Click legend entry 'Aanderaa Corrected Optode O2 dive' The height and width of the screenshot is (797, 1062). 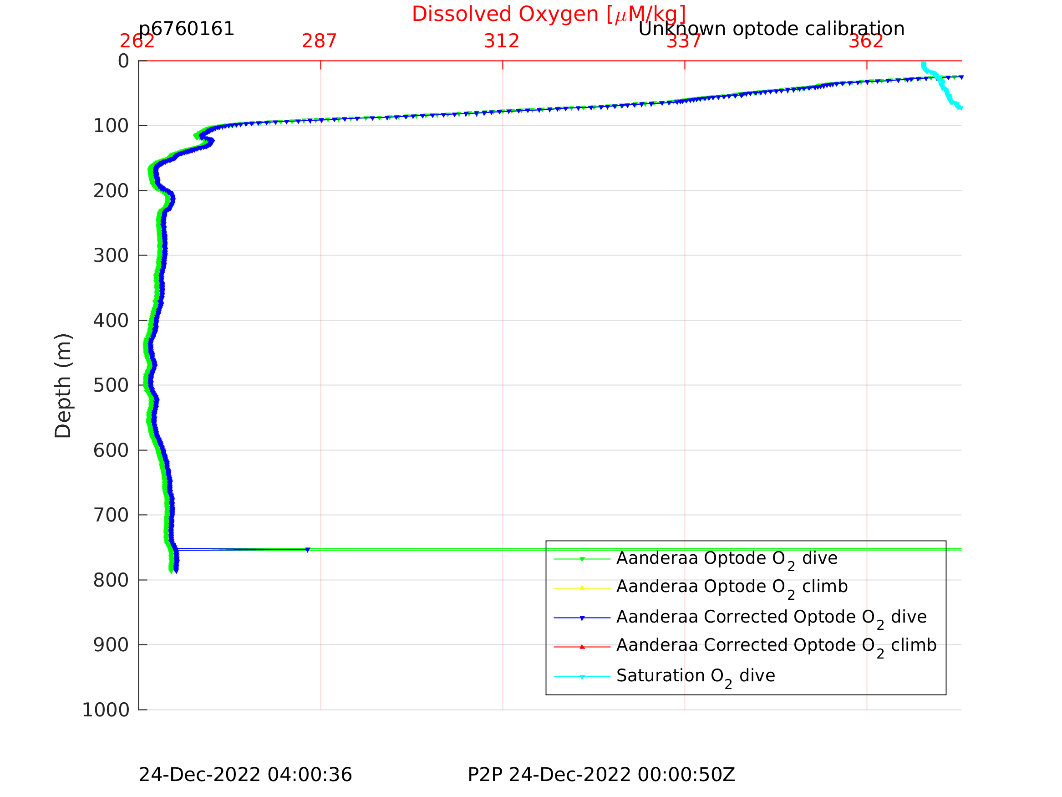(x=772, y=618)
